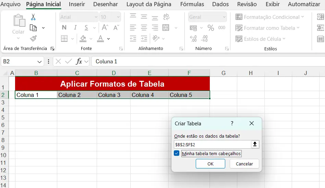Switch to the Desenhar tab

tap(106, 4)
